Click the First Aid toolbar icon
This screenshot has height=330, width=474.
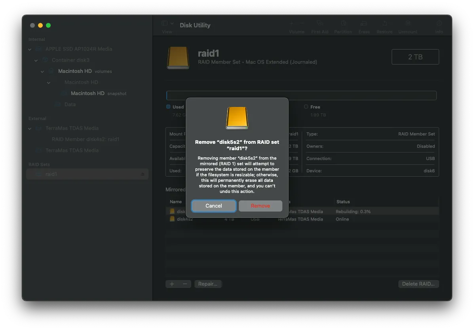click(320, 24)
